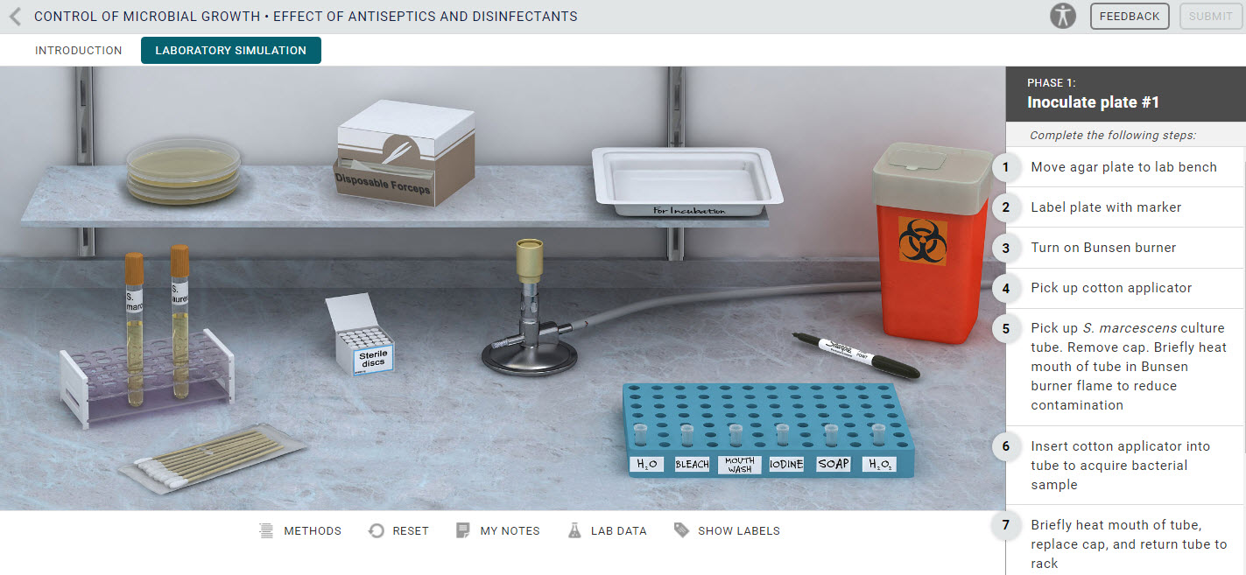Select the Sterile discs box
This screenshot has width=1246, height=575.
[359, 336]
